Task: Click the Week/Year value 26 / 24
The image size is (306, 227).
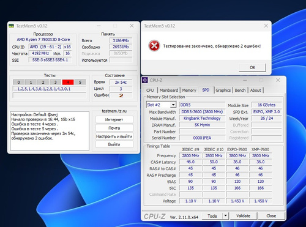Action: 266,118
